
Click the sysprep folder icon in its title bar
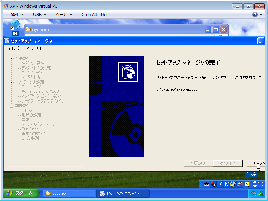[x=28, y=29]
